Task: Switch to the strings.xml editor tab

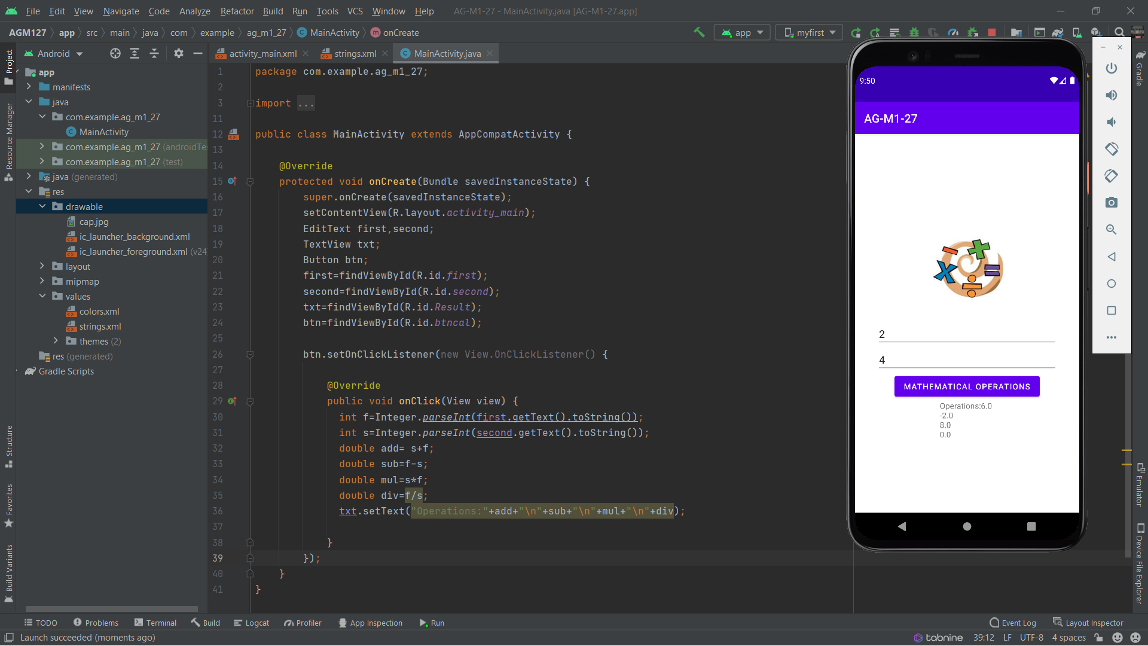Action: click(354, 53)
